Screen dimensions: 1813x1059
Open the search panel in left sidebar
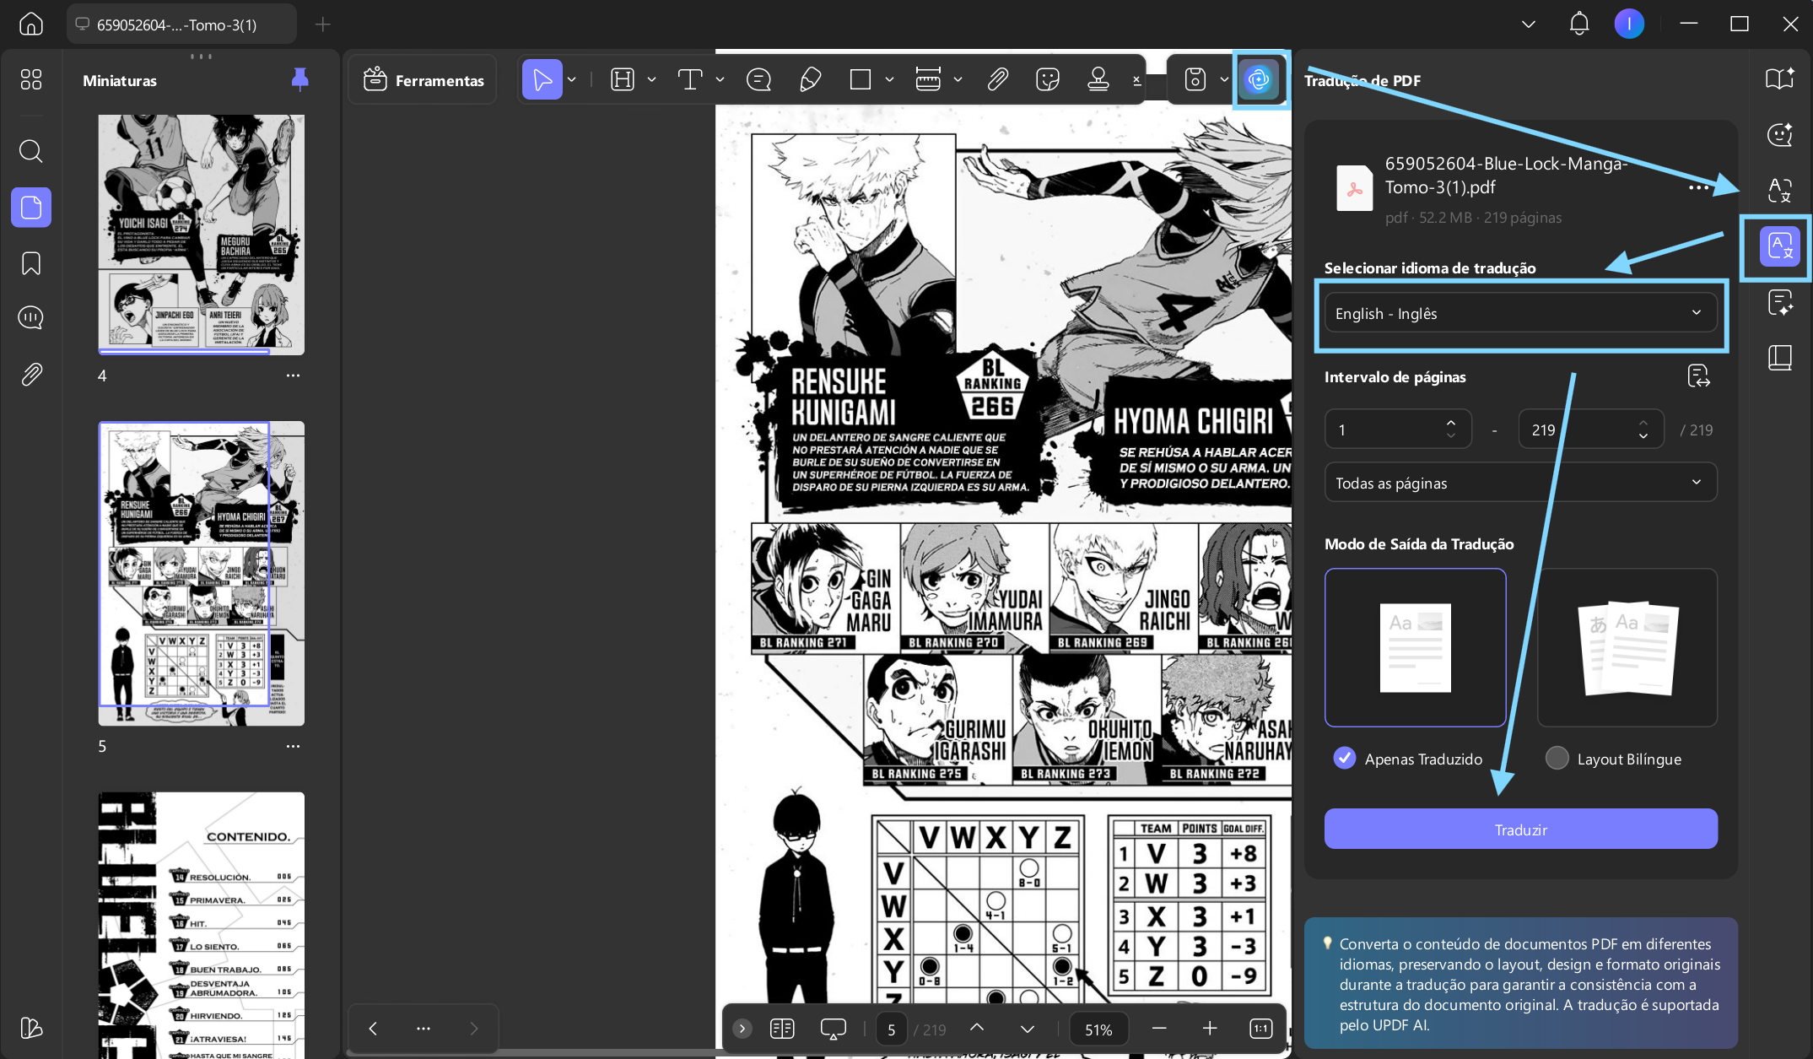point(31,151)
